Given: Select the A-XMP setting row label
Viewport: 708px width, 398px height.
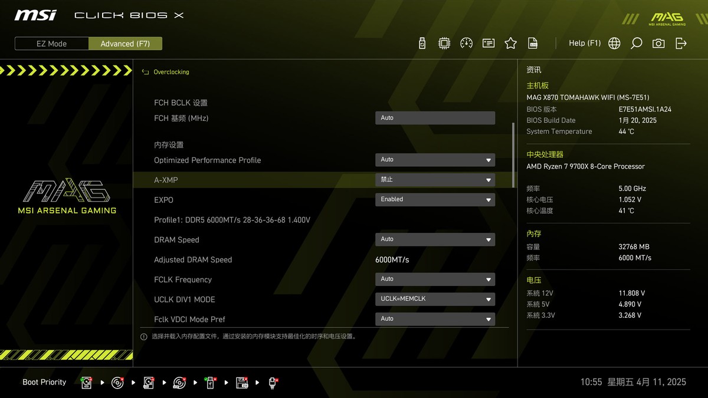Looking at the screenshot, I should pos(166,180).
